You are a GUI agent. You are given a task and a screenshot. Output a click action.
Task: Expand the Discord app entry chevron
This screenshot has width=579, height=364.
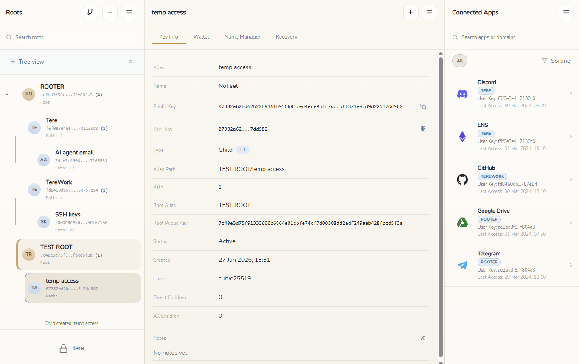click(x=571, y=94)
